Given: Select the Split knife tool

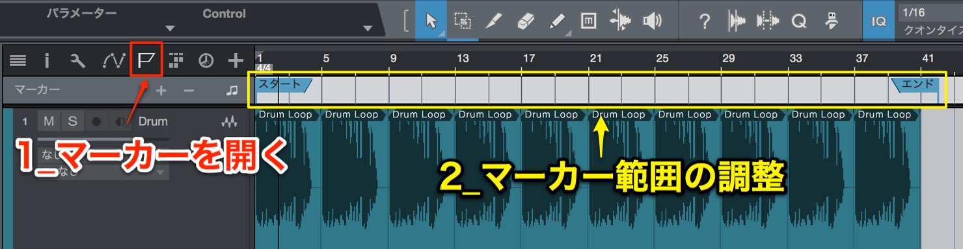Looking at the screenshot, I should [x=494, y=21].
